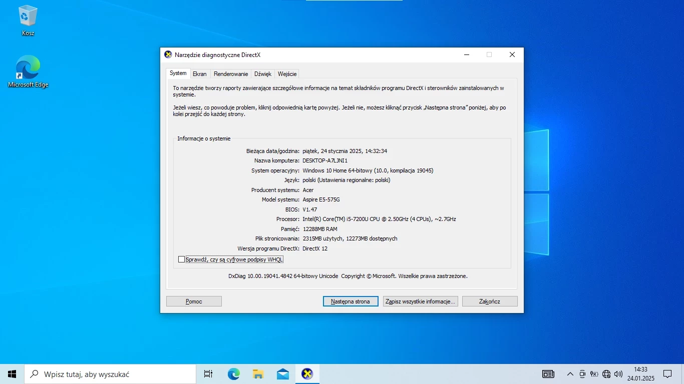This screenshot has width=684, height=384.
Task: Click the Intel Core i5-7200U processor text
Action: [x=379, y=219]
